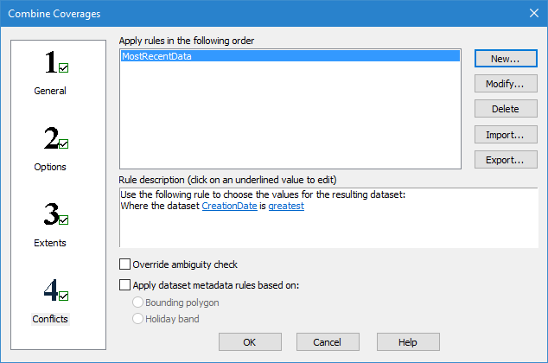This screenshot has height=363, width=548.
Task: Select the Extents step icon
Action: click(56, 217)
